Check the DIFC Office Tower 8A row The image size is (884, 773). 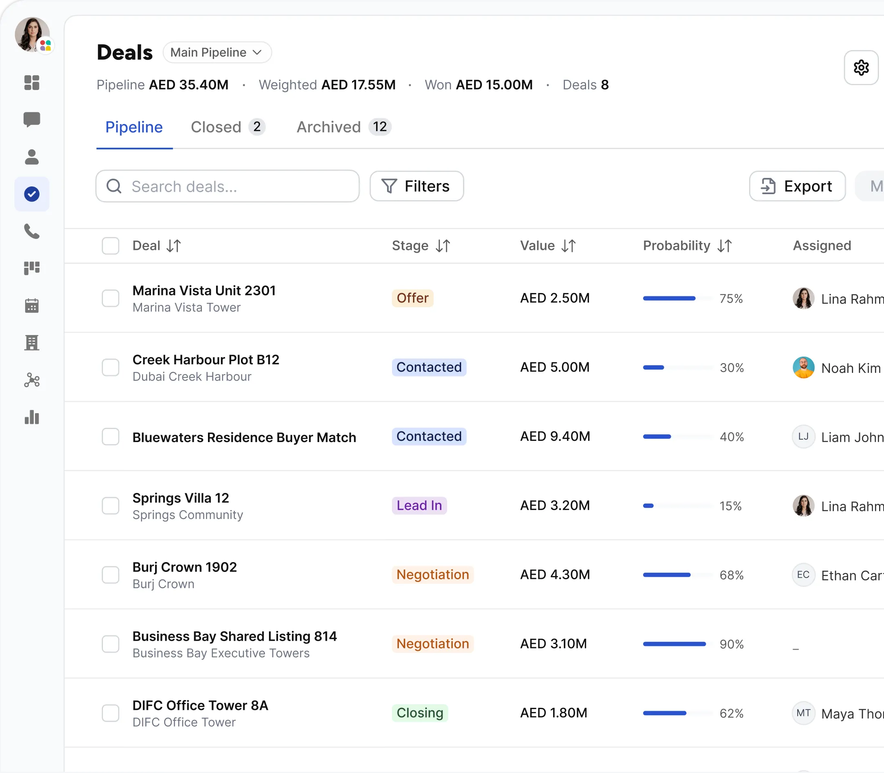tap(110, 713)
